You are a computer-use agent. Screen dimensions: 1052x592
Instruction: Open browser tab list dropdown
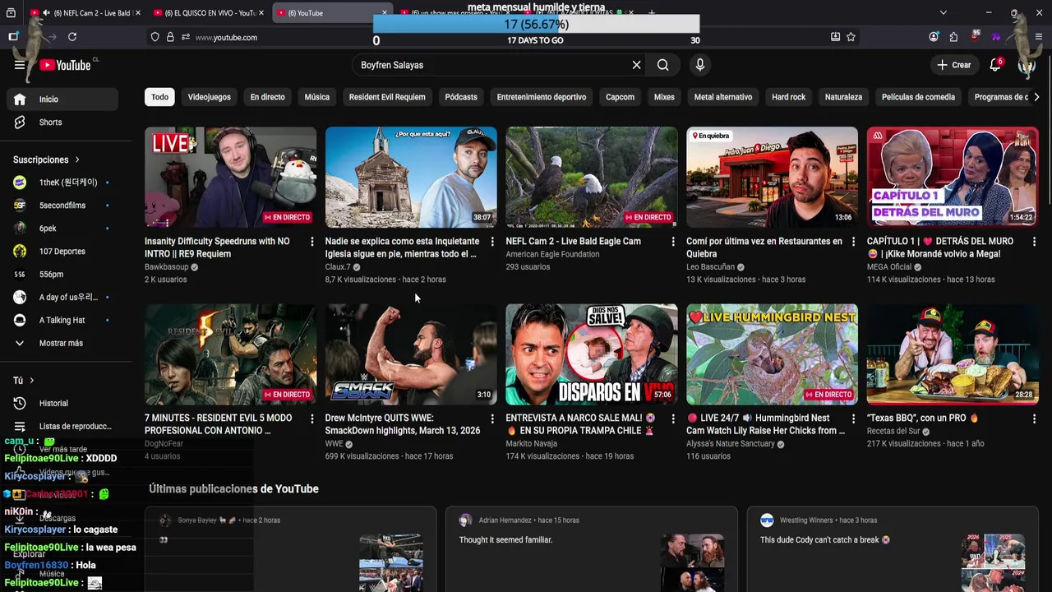[x=943, y=13]
